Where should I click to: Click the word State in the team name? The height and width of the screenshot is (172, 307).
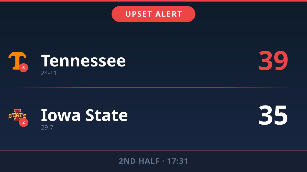(106, 115)
